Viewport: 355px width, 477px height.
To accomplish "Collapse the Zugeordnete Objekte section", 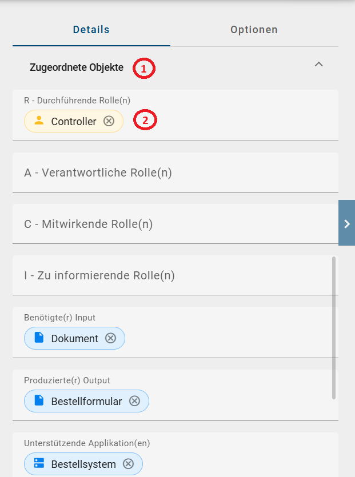I will (x=319, y=65).
